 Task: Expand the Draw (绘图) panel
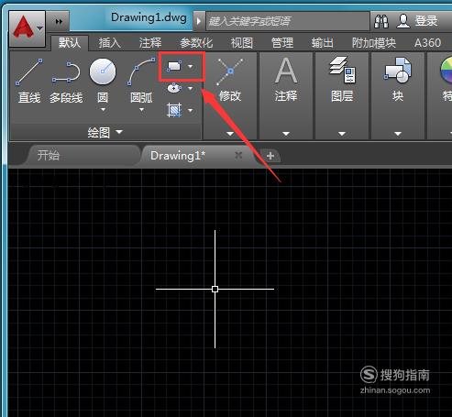(105, 132)
